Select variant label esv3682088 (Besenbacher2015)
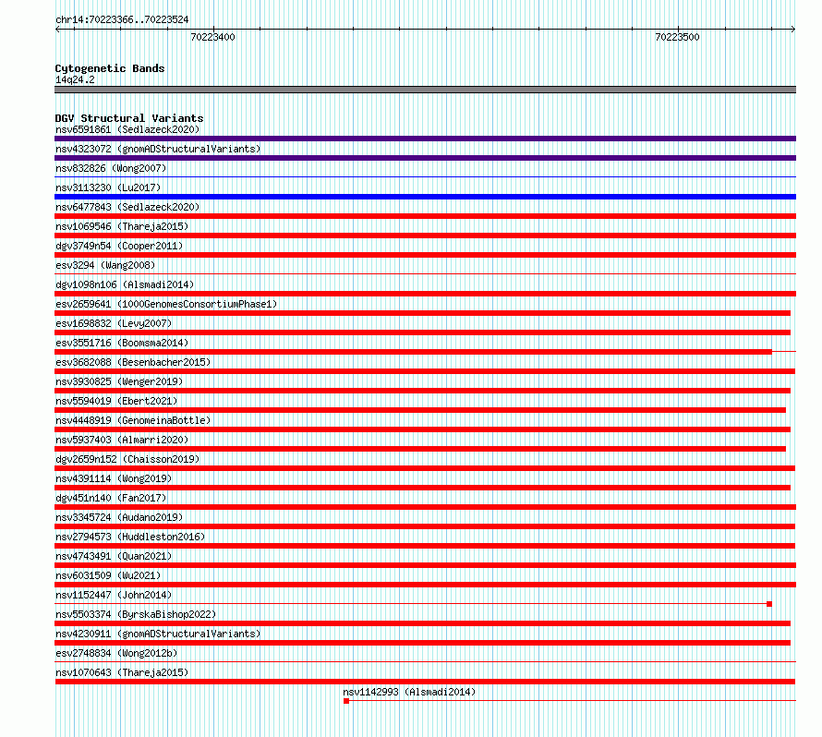822x737 pixels. pyautogui.click(x=133, y=362)
